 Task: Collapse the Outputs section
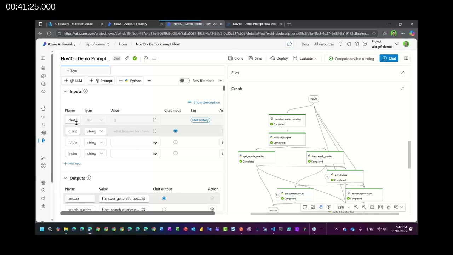point(65,178)
